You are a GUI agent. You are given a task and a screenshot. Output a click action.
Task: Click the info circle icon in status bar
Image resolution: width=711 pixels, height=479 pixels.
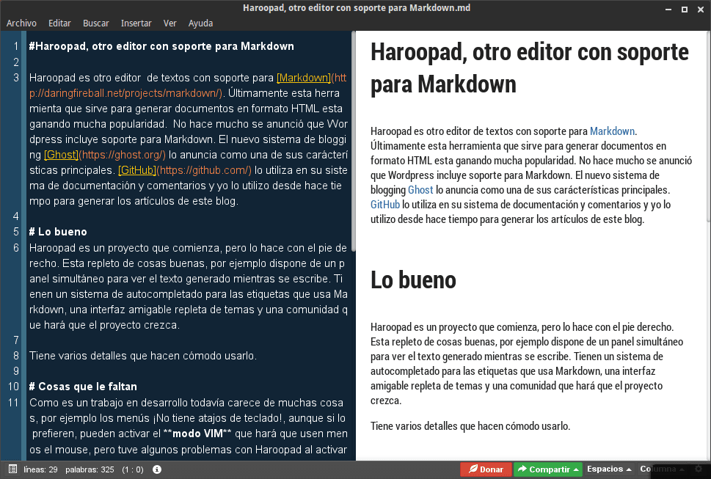157,469
